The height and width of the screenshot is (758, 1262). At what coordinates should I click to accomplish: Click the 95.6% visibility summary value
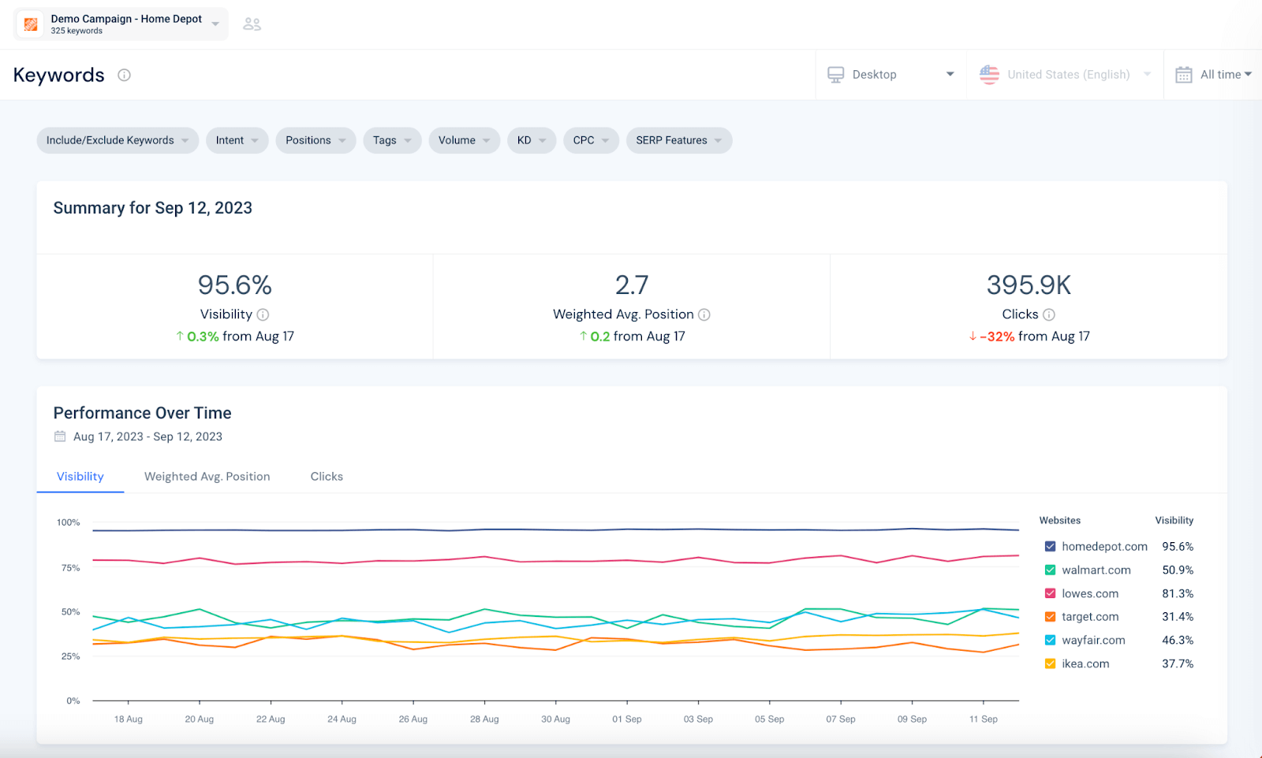tap(235, 284)
